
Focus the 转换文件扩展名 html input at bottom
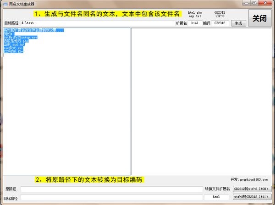tap(216, 197)
